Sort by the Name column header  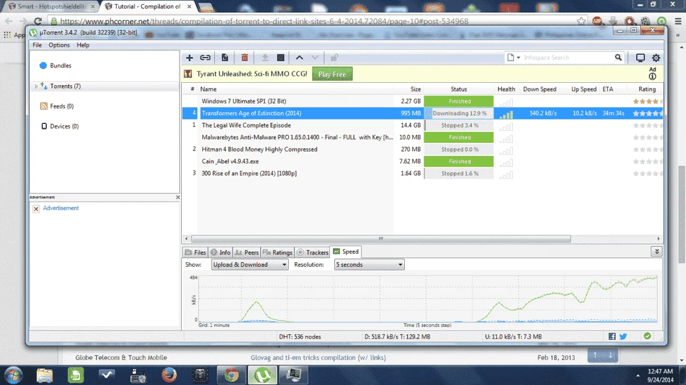pos(296,89)
